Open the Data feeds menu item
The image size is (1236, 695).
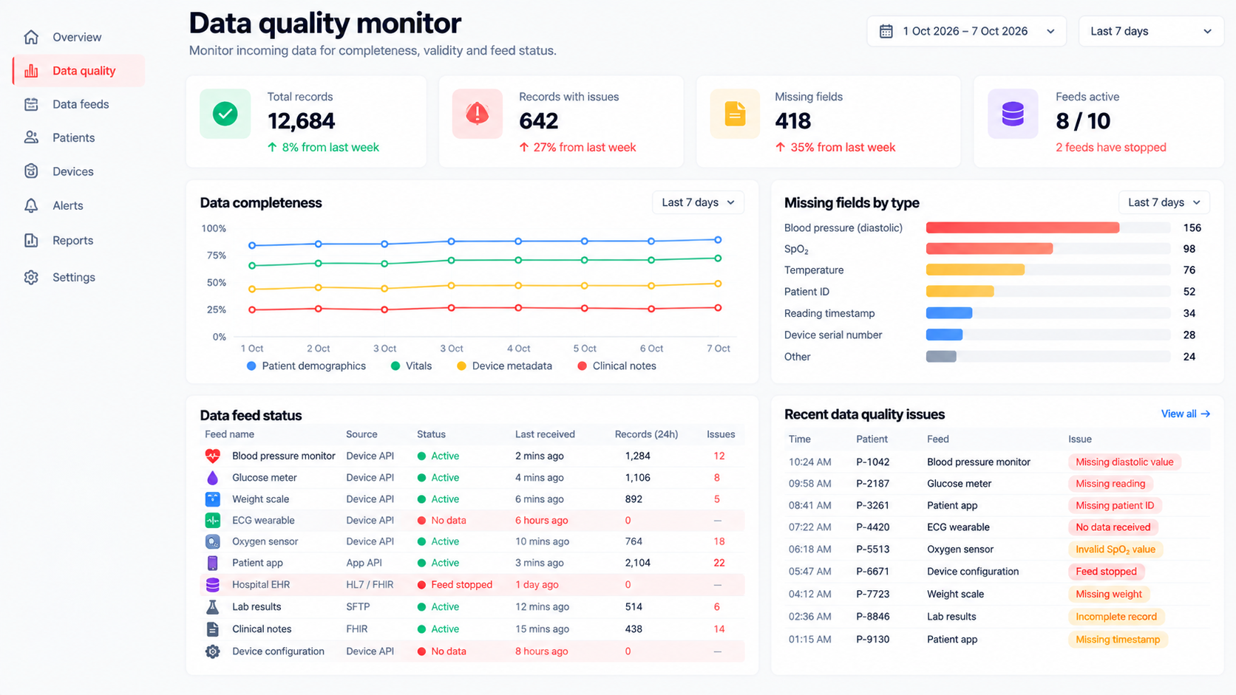pos(79,104)
